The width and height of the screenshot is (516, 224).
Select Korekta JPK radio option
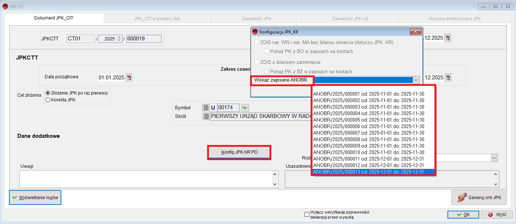pos(48,100)
